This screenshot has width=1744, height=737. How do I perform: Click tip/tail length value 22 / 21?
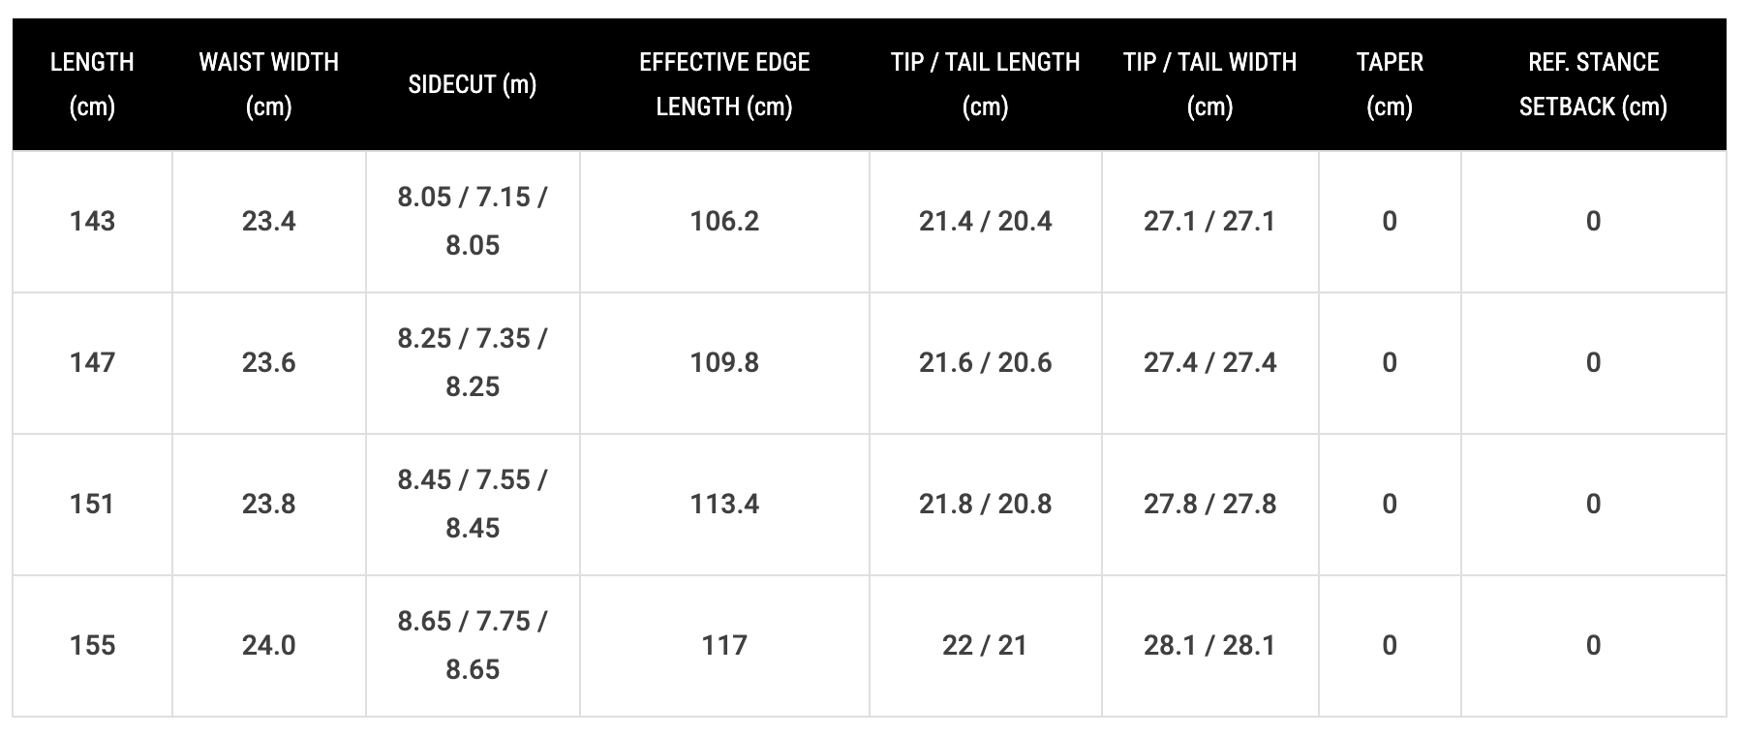tap(986, 646)
